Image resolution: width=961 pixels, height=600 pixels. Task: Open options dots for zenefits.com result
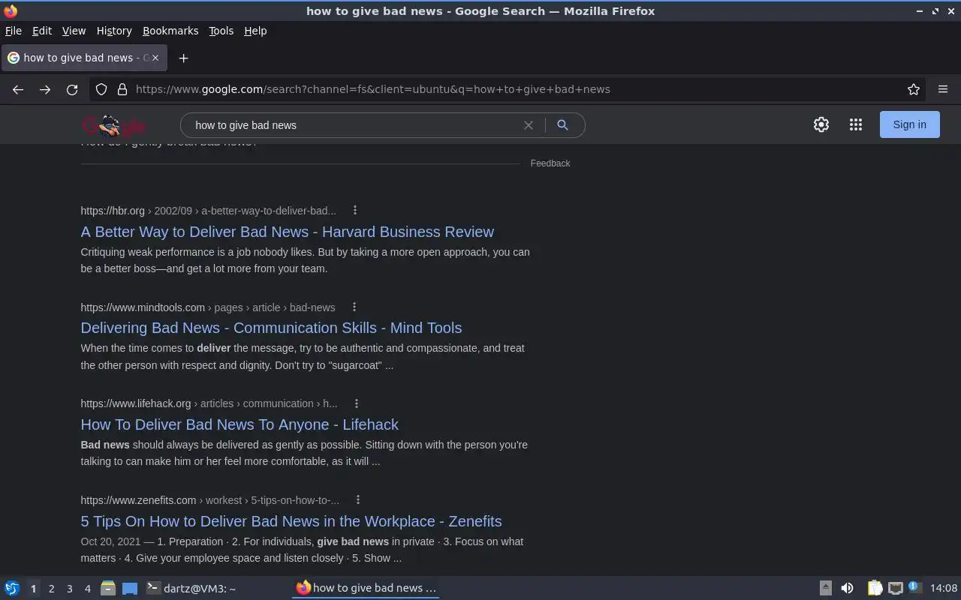(358, 499)
